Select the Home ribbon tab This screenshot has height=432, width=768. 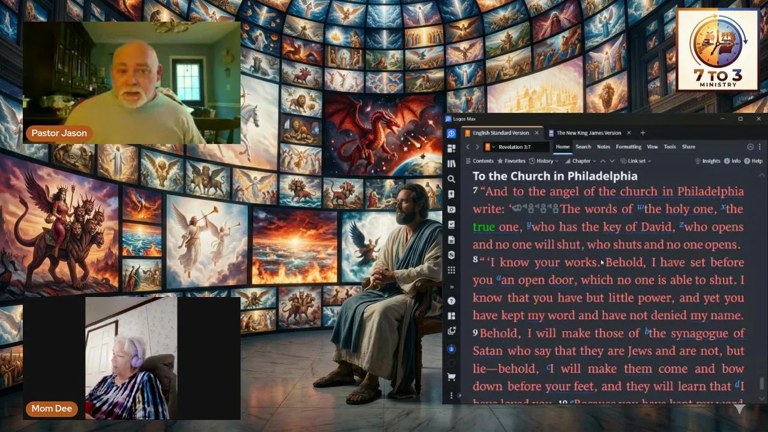coord(563,147)
